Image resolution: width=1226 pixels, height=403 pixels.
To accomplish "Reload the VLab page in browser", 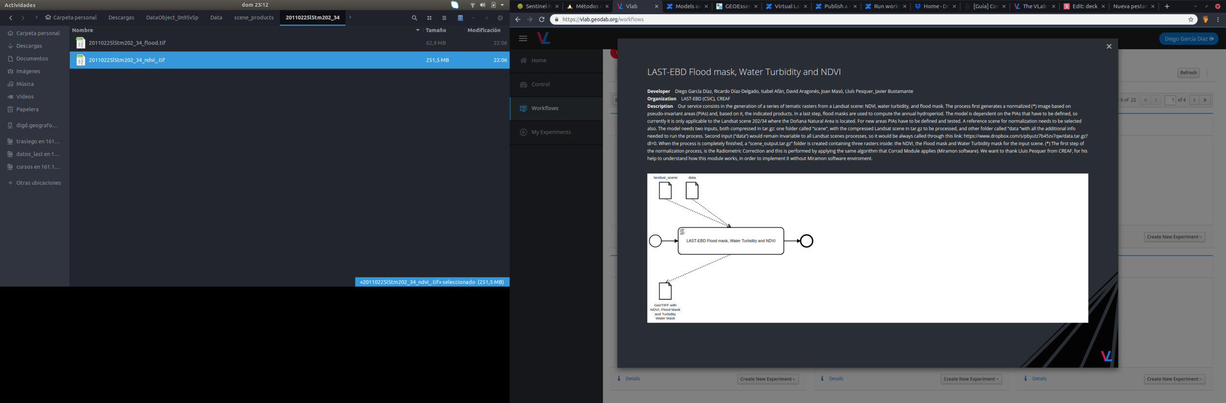I will [x=541, y=20].
